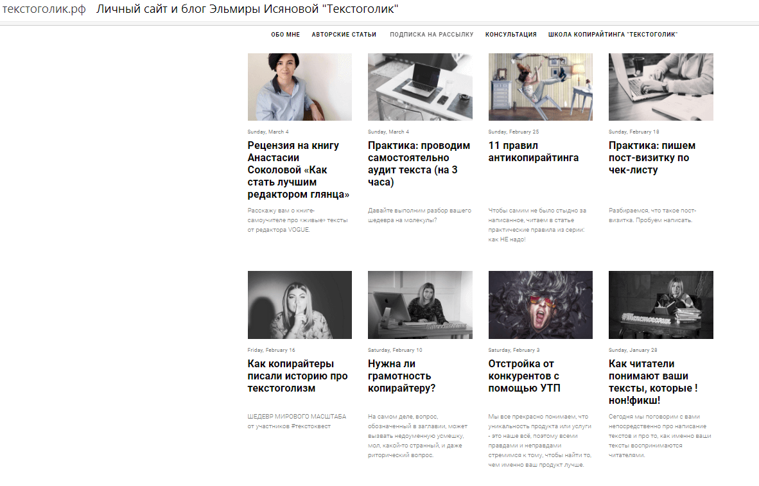Click the текстоголик.рф site title
The height and width of the screenshot is (486, 759).
pos(44,9)
